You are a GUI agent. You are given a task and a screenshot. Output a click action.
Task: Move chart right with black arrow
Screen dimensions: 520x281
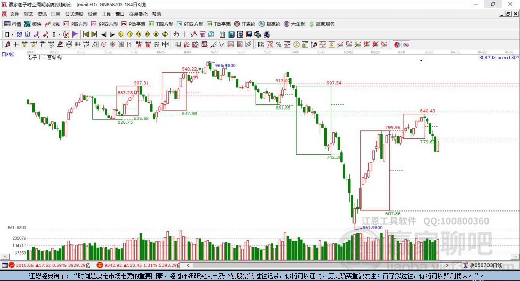click(x=112, y=34)
